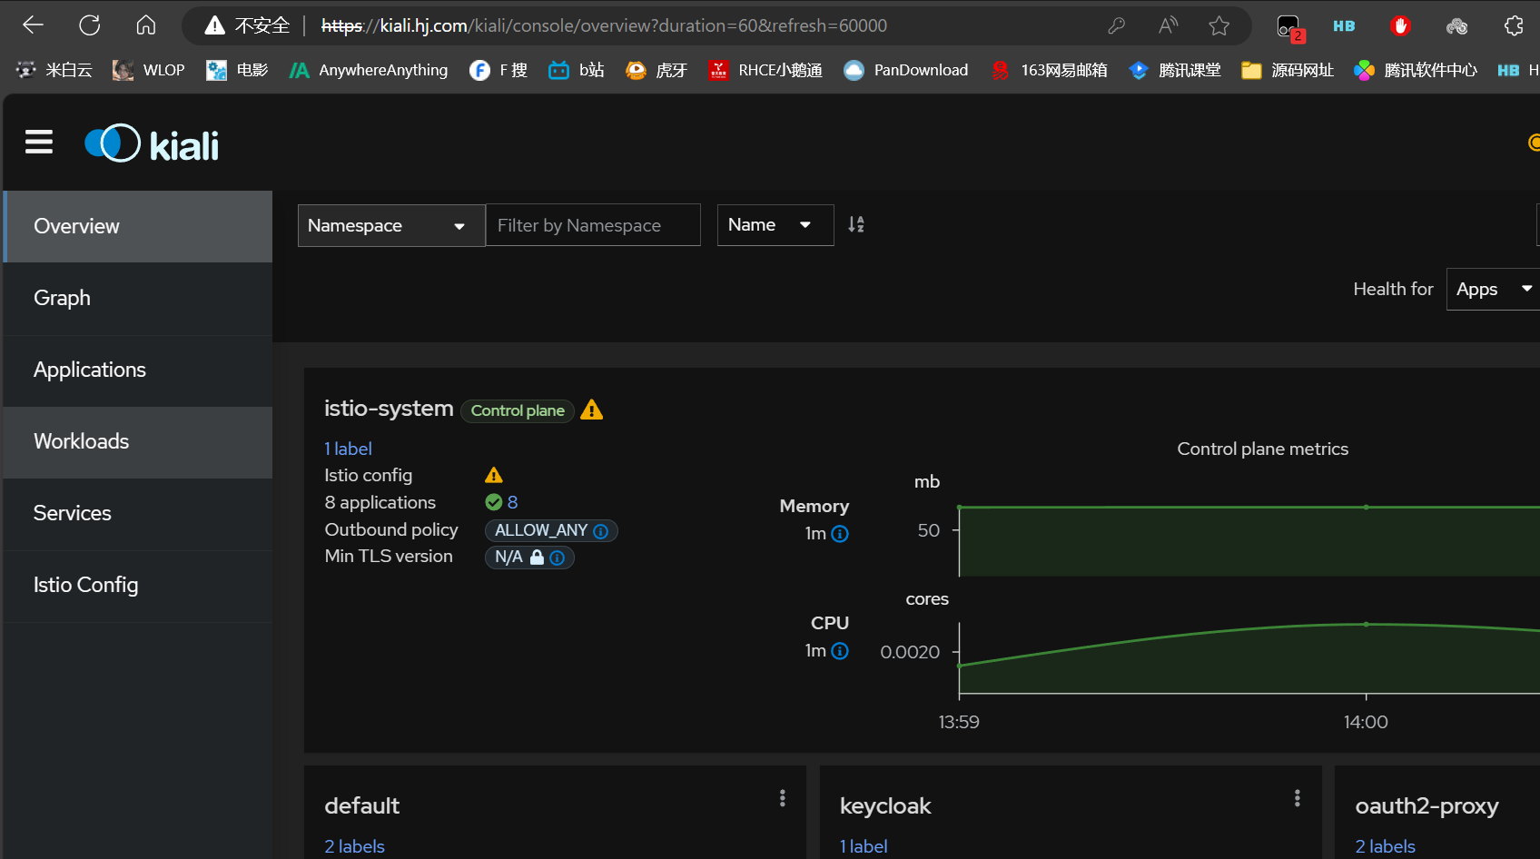Click the 14:00 data point on the Memory chart

pyautogui.click(x=1367, y=507)
